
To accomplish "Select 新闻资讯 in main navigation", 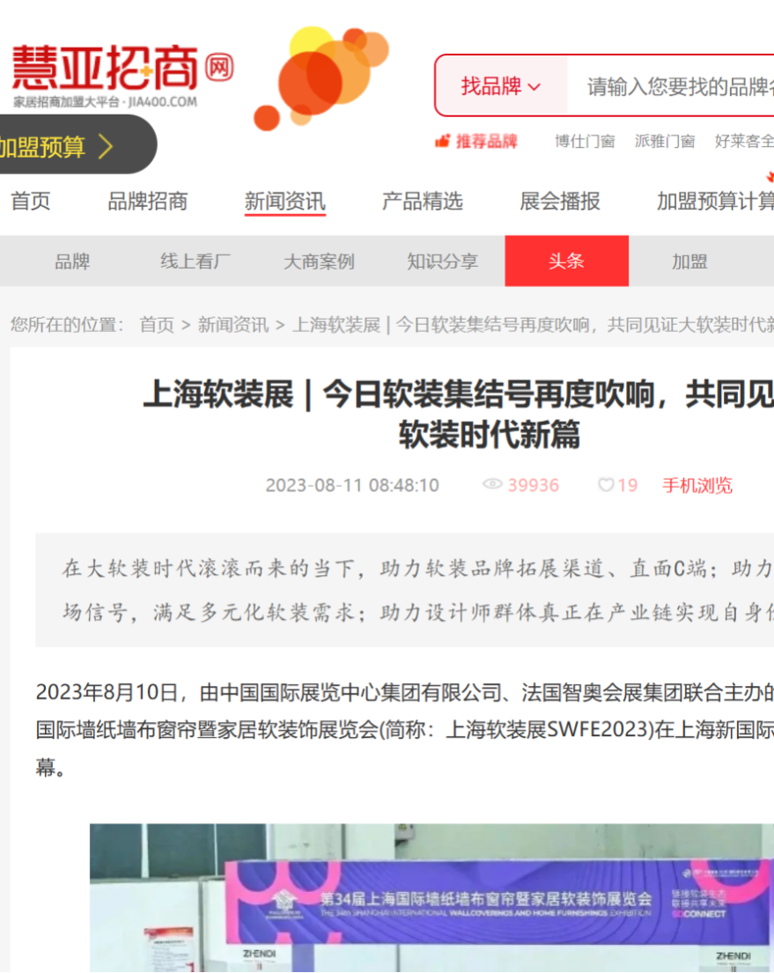I will pos(284,201).
